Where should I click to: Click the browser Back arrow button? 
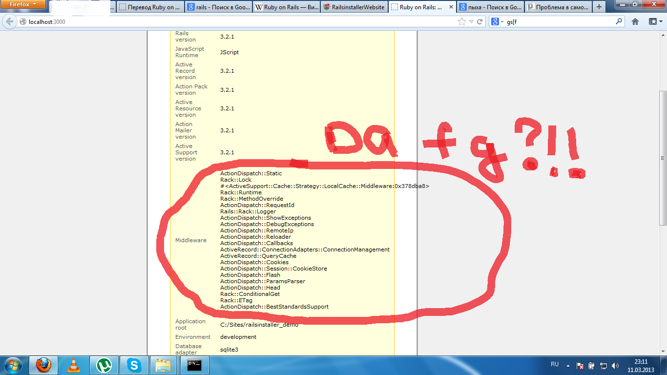point(10,22)
